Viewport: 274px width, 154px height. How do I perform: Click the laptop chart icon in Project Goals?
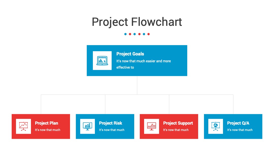(102, 61)
